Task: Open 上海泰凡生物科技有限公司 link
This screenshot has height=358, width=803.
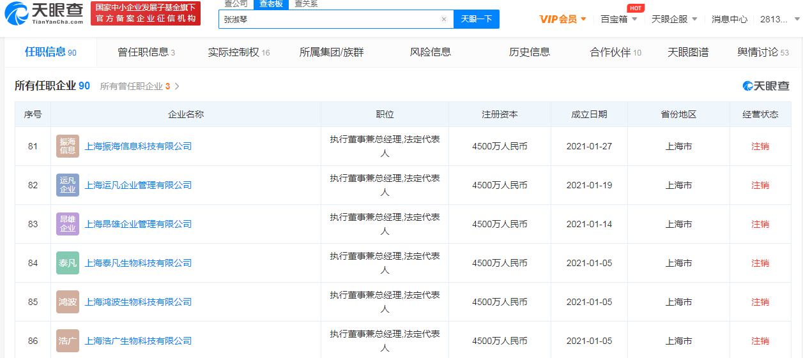Action: tap(138, 263)
